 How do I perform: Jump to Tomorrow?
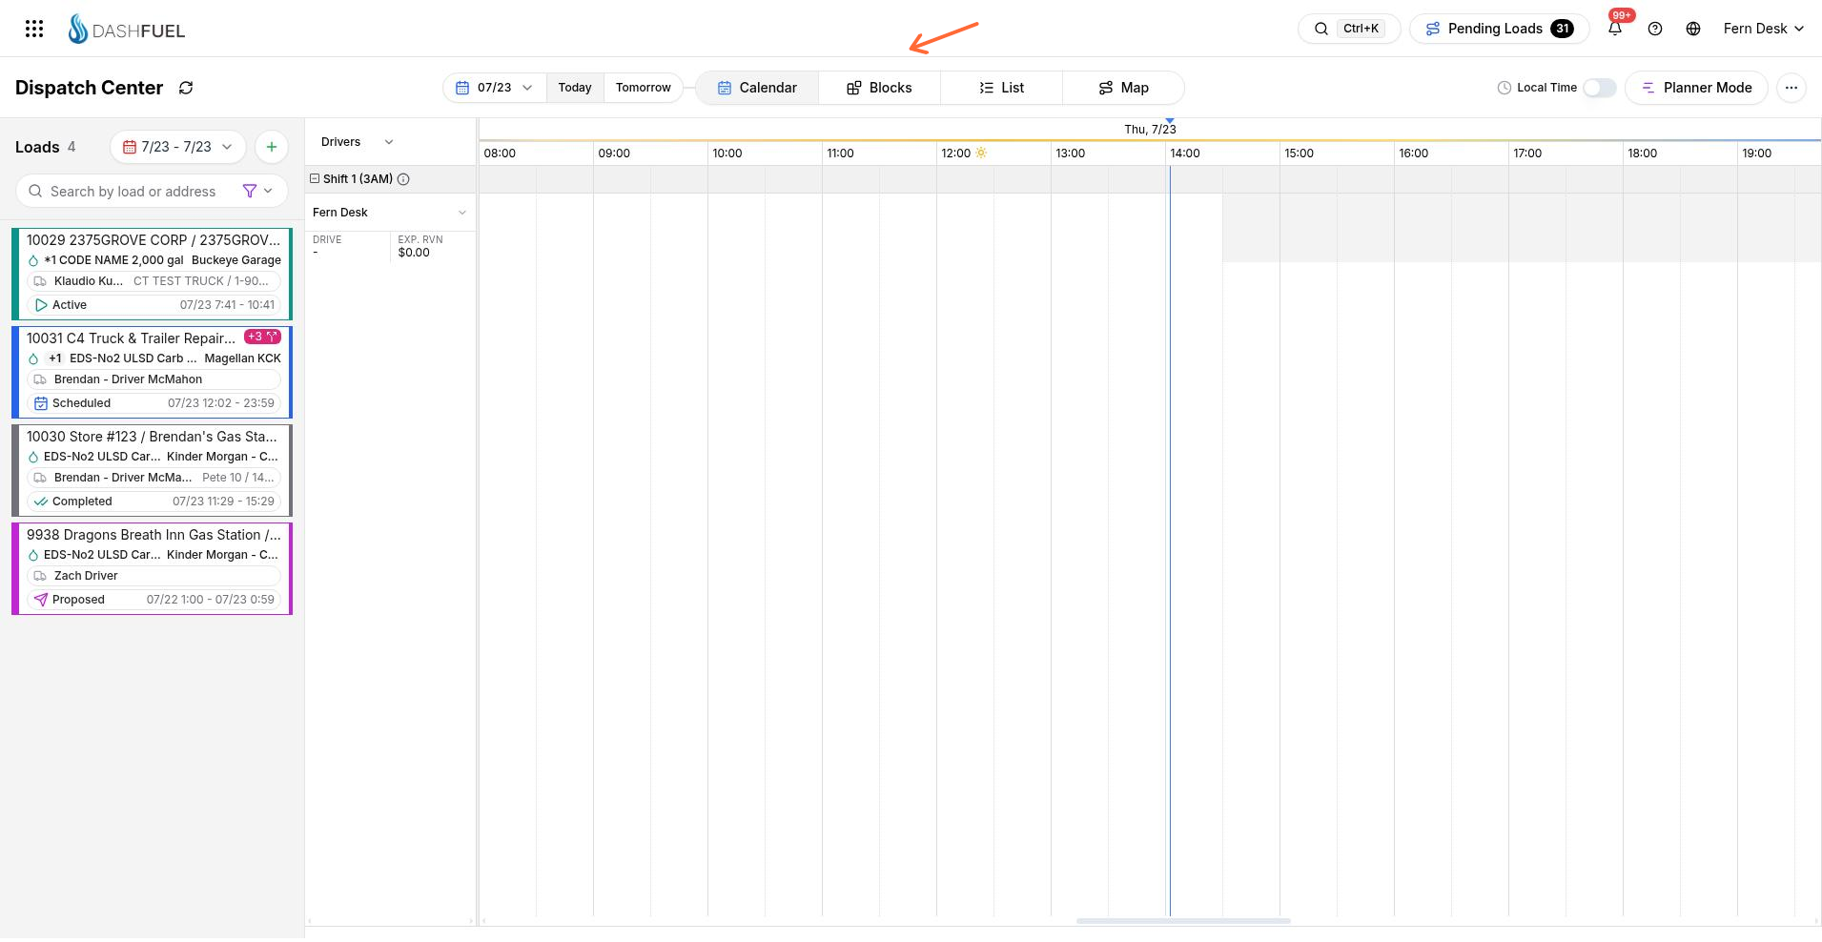click(x=644, y=88)
